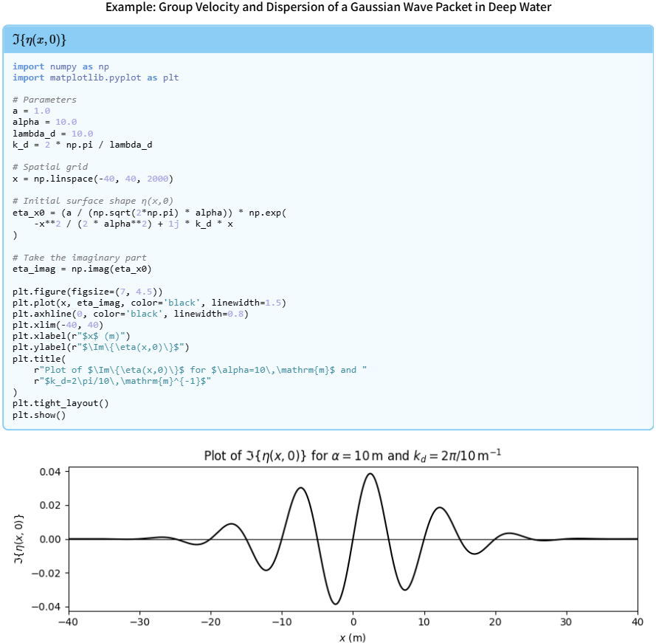Click the 'k_d = 2 * np.pi / lambda_d' line
The width and height of the screenshot is (656, 643).
(82, 145)
